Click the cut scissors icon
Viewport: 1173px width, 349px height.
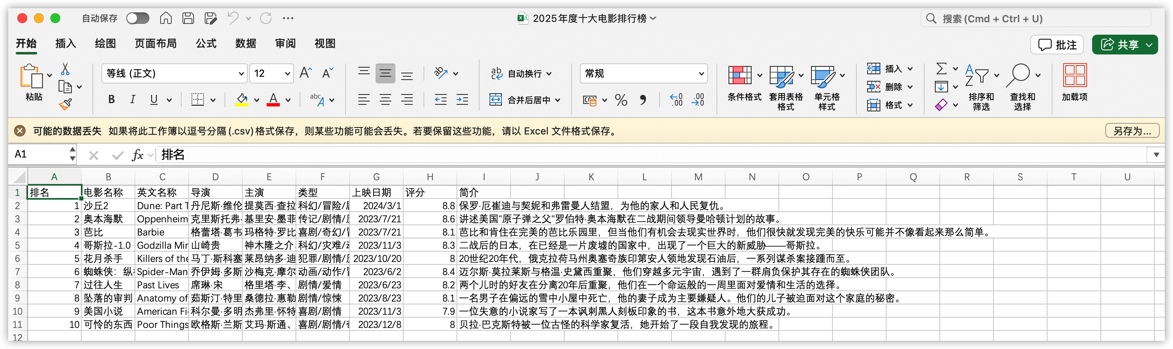tap(65, 69)
